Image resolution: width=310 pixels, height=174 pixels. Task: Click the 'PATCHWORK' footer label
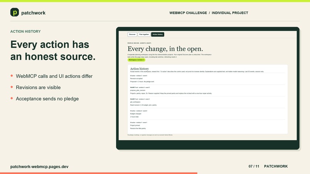click(x=276, y=166)
